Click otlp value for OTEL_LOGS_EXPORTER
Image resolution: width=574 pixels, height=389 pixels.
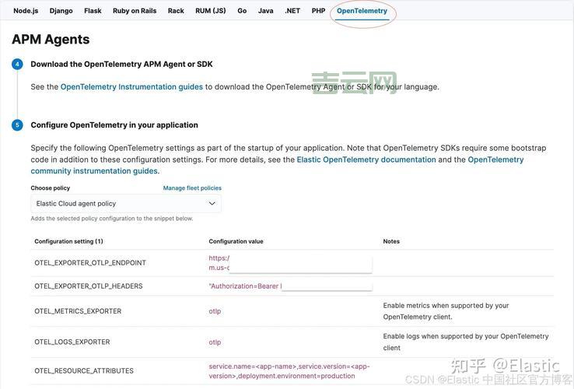[x=215, y=342]
